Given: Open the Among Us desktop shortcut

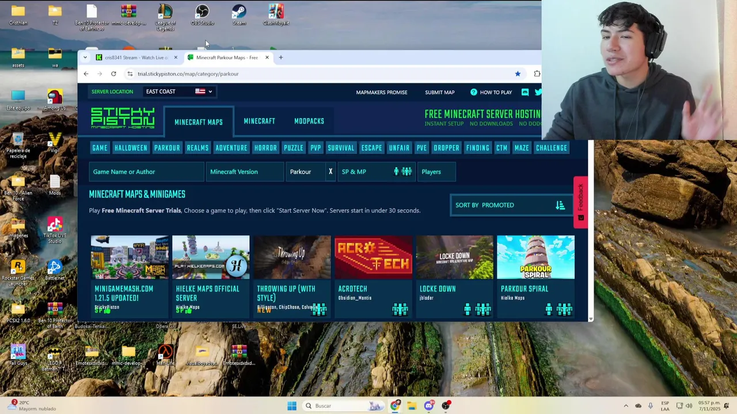Looking at the screenshot, I should click(55, 100).
